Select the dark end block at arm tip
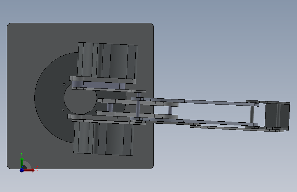Viewport: 297px width, 192px height. (277, 116)
